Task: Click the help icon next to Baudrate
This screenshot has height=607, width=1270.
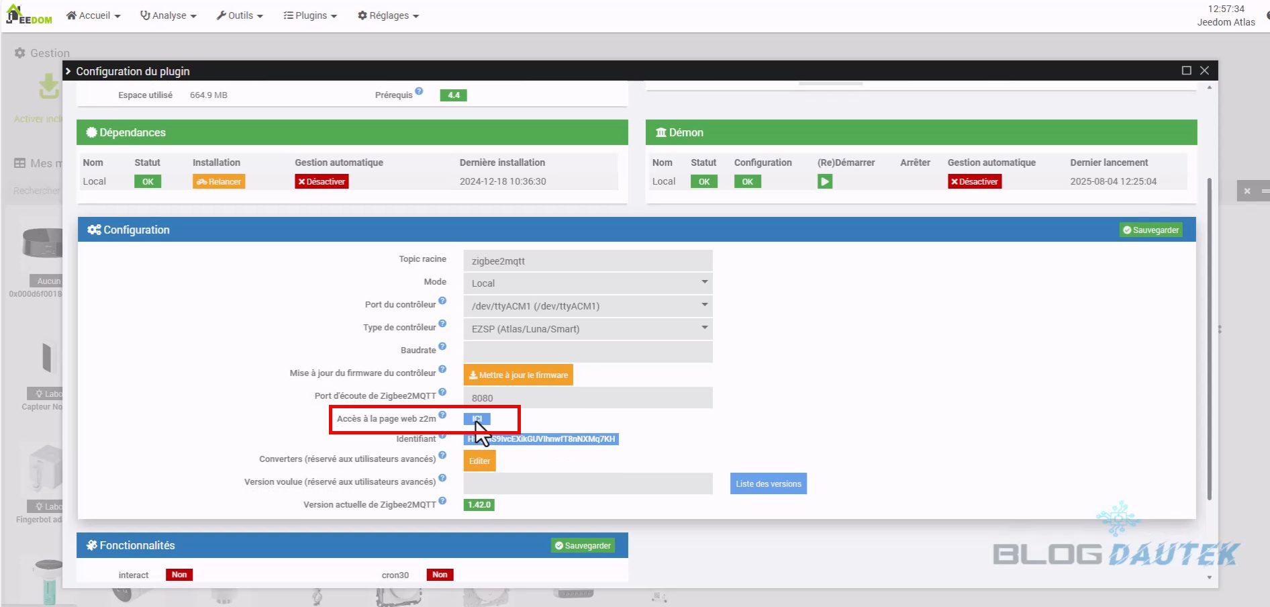Action: coord(442,347)
